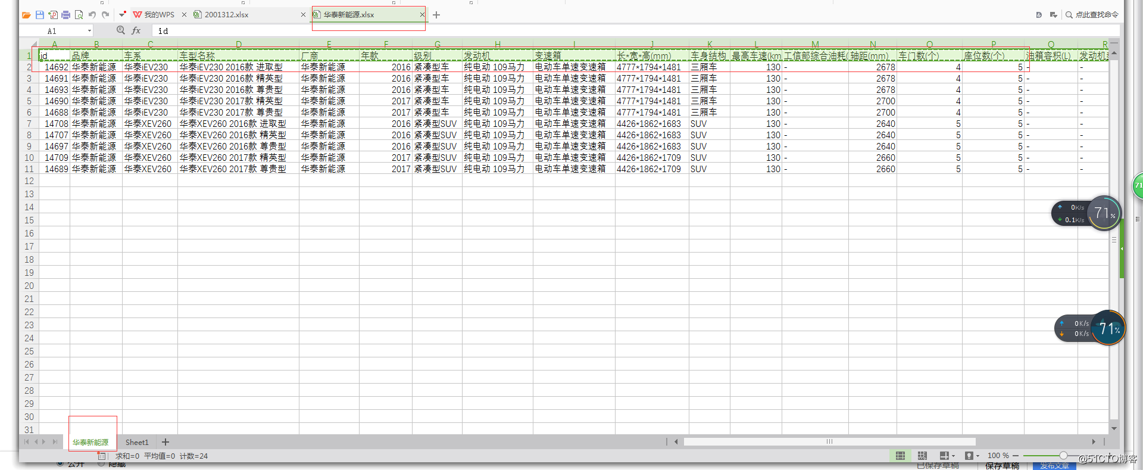Click the select-all corner of the grid
Viewport: 1143px width, 470px height.
coord(29,44)
